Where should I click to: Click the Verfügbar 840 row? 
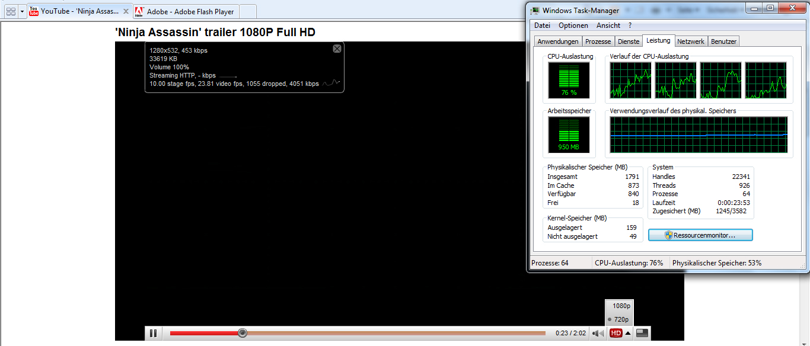[593, 194]
